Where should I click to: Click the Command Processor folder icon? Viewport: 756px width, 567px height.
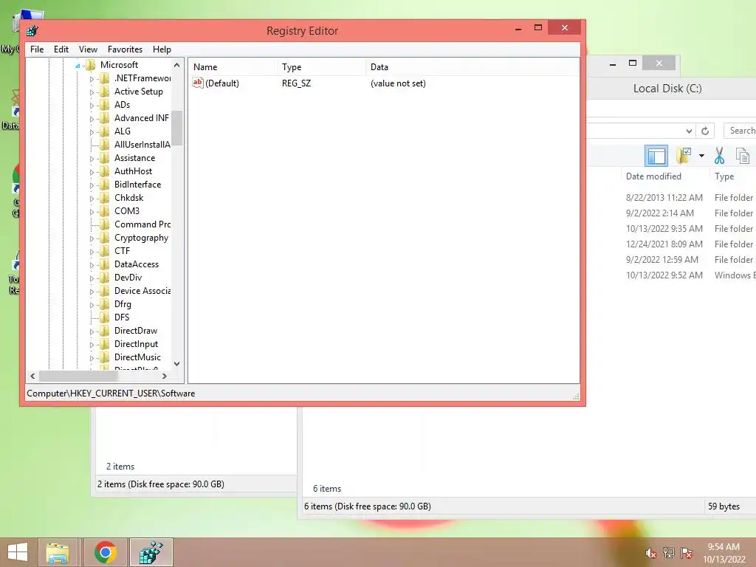tap(104, 224)
